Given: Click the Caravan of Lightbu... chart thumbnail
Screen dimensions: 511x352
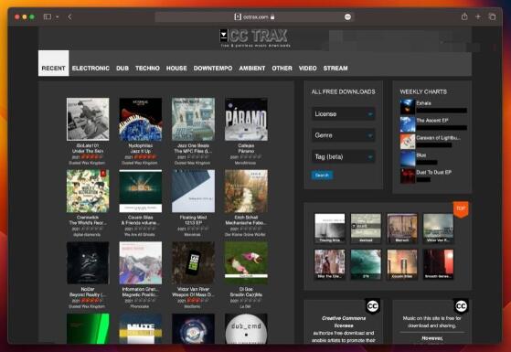Looking at the screenshot, I should [x=408, y=141].
